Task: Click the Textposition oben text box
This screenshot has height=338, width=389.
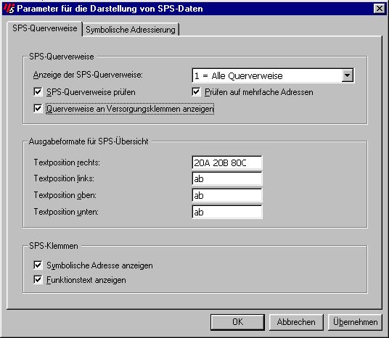Action: point(226,195)
